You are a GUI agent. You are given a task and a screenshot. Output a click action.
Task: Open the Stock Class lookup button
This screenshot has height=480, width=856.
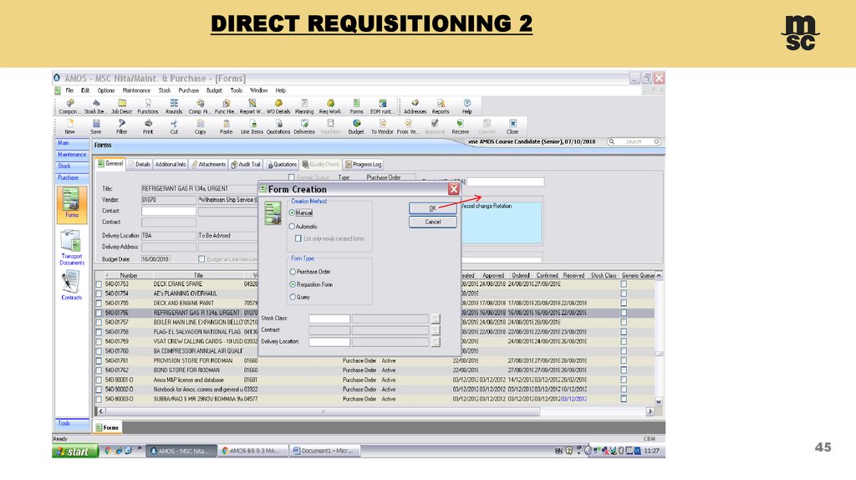[435, 319]
